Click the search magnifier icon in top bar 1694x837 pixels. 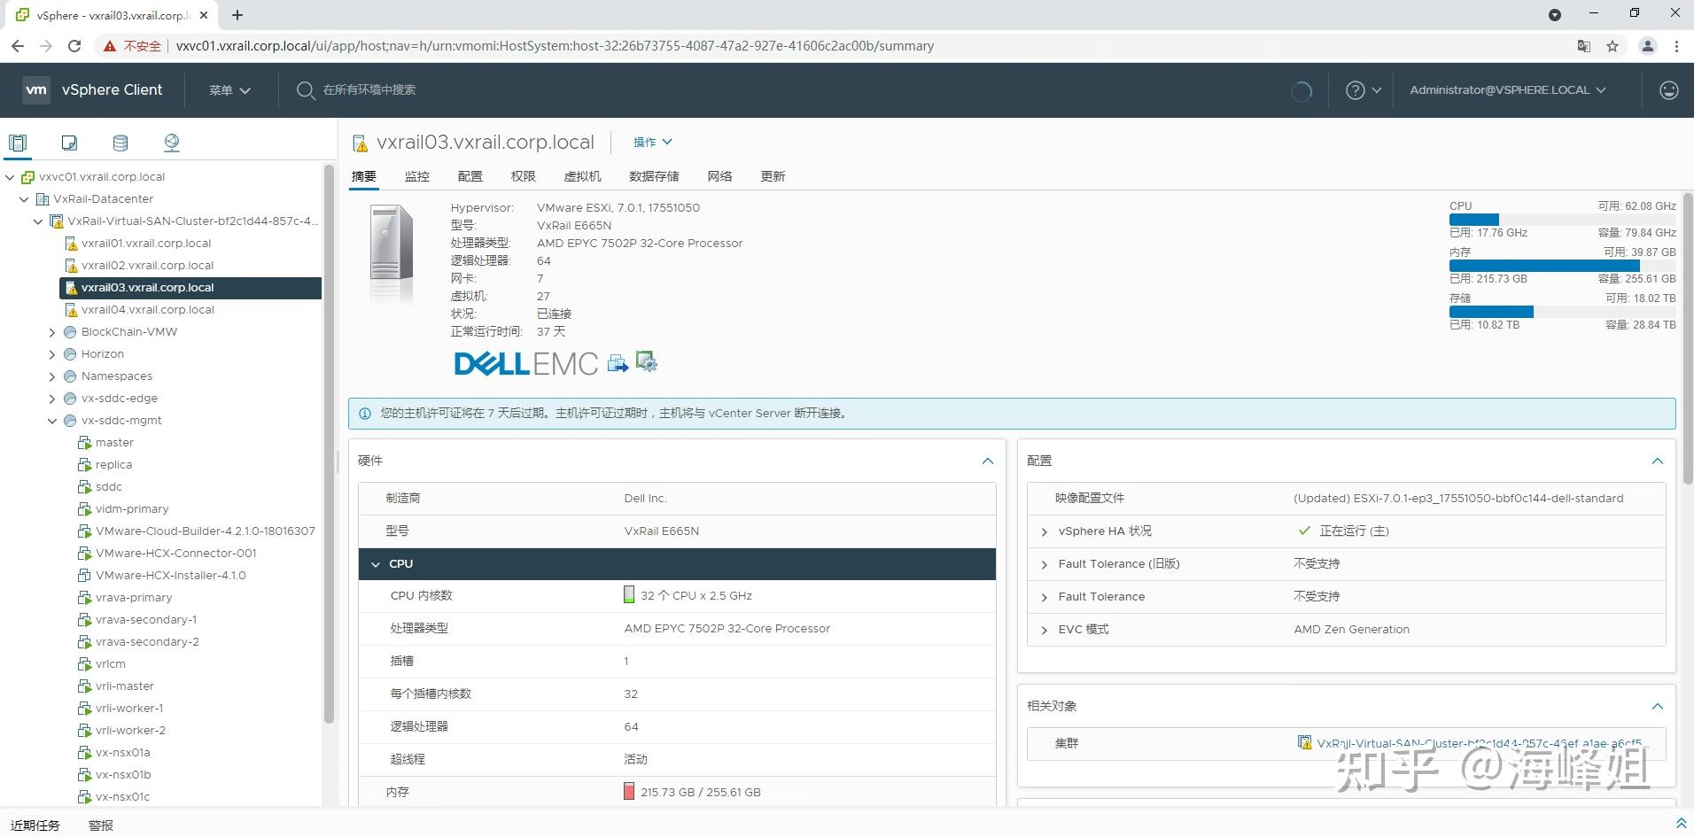(x=305, y=89)
